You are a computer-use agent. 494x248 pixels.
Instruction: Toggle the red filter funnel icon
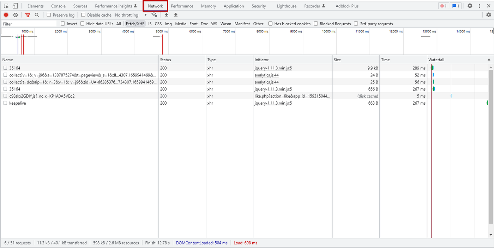pos(28,15)
